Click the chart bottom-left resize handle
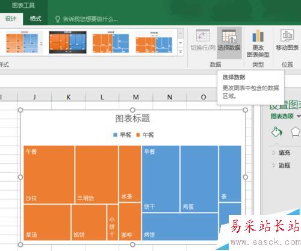Image resolution: width=301 pixels, height=251 pixels. click(20, 244)
